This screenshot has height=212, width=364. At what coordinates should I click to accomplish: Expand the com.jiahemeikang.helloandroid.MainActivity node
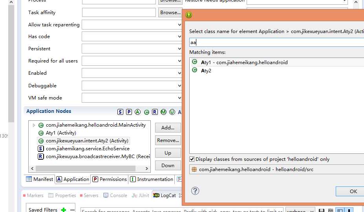(x=34, y=125)
